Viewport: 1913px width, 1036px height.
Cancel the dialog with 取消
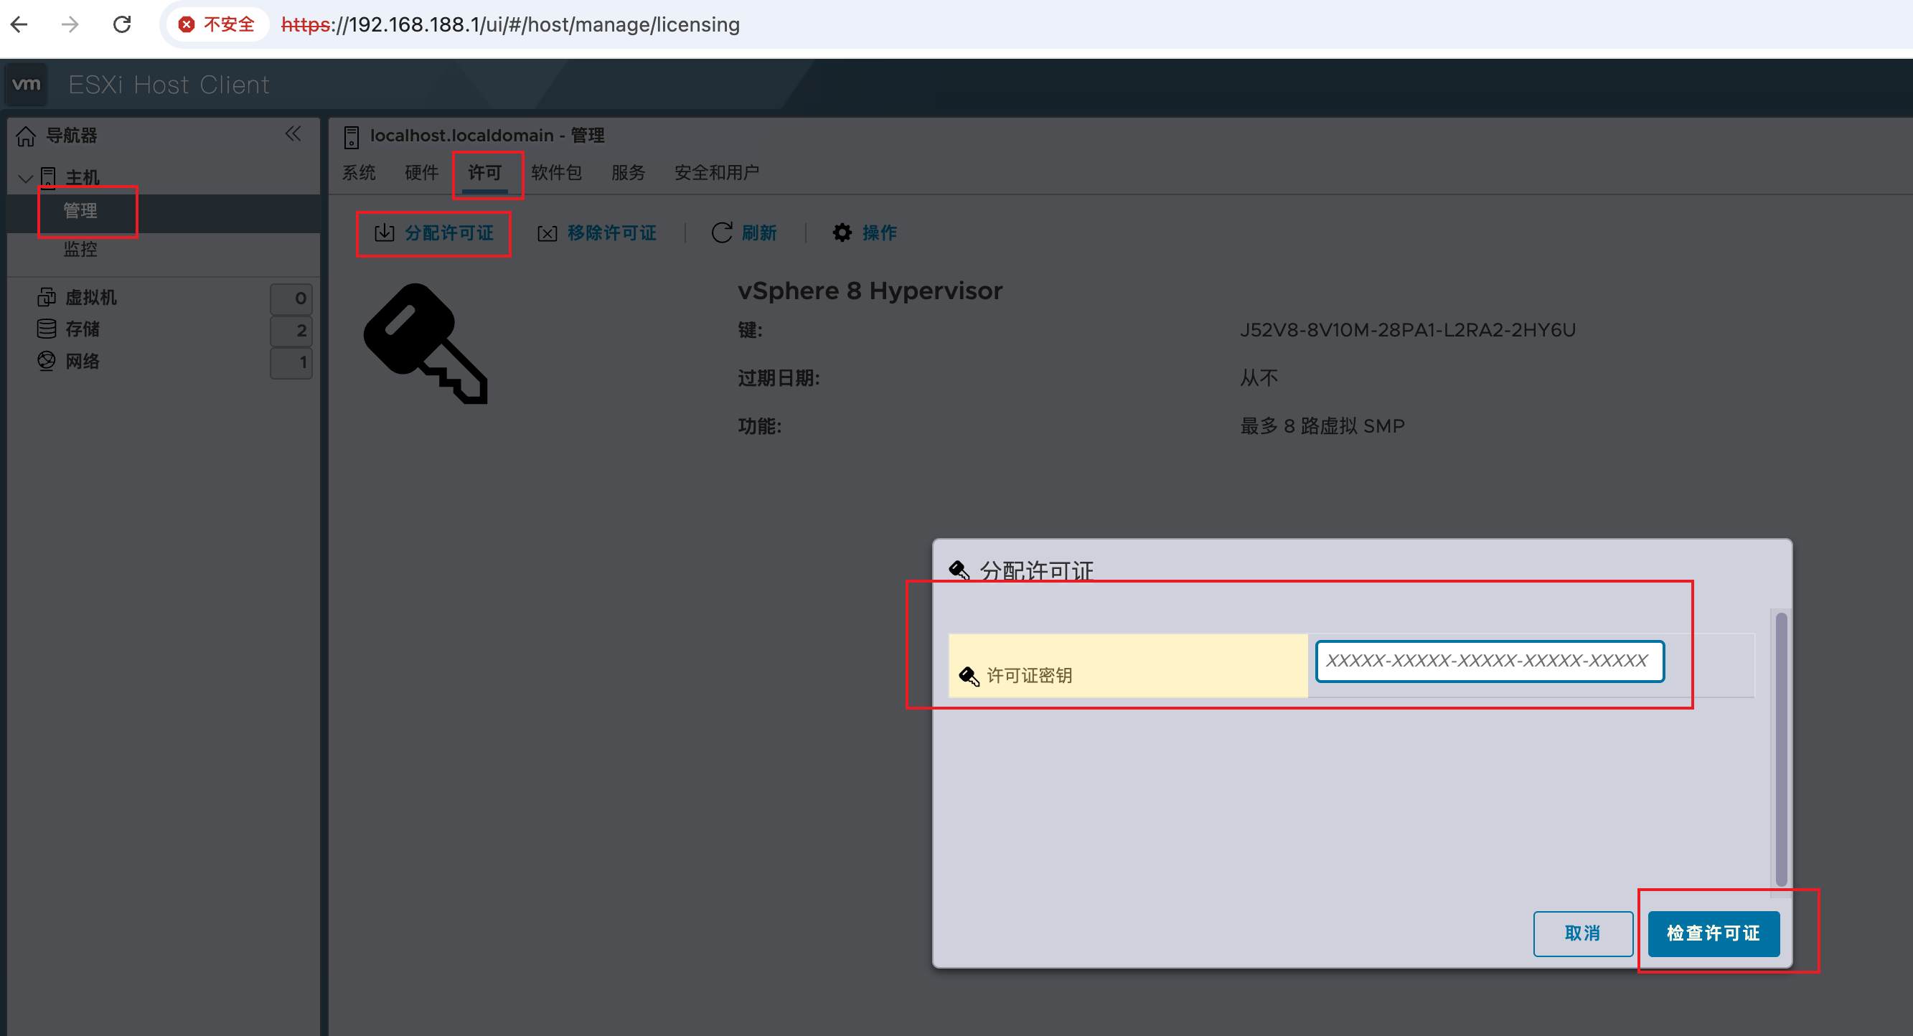coord(1582,933)
